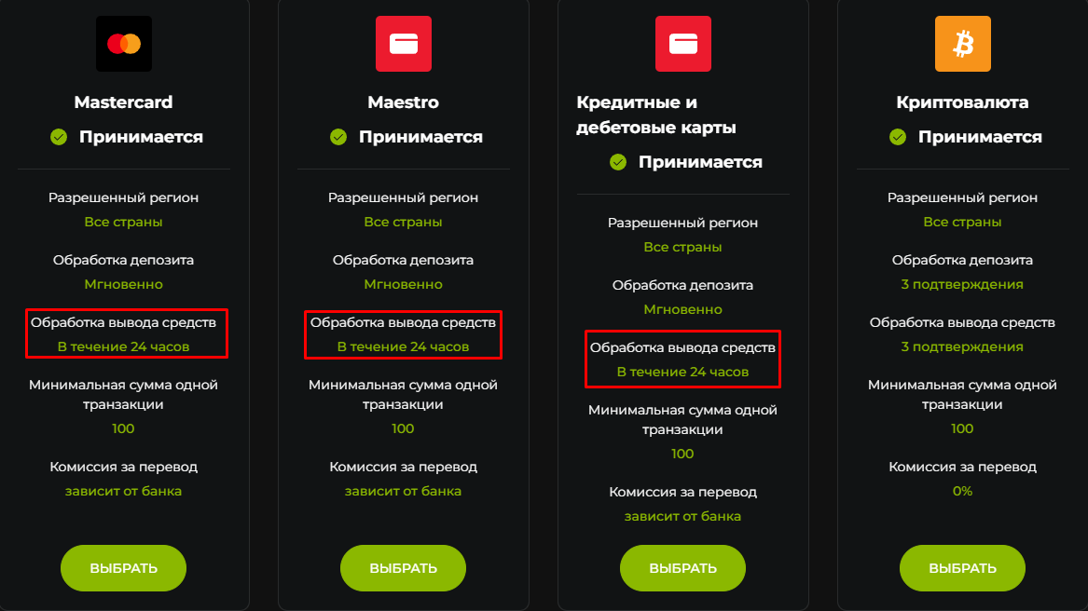Click the checkmark under Кредитные и дебетовые карты
The height and width of the screenshot is (611, 1088).
618,161
